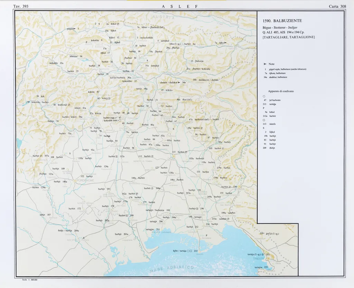Click the square symbol at Grado point 213
The height and width of the screenshot is (288, 354).
[191, 251]
